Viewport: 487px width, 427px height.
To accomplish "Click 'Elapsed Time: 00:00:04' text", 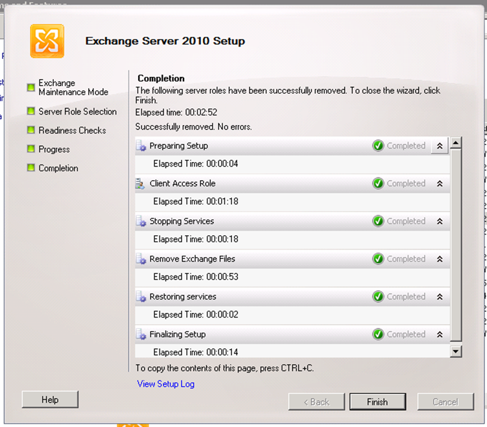I will [196, 164].
